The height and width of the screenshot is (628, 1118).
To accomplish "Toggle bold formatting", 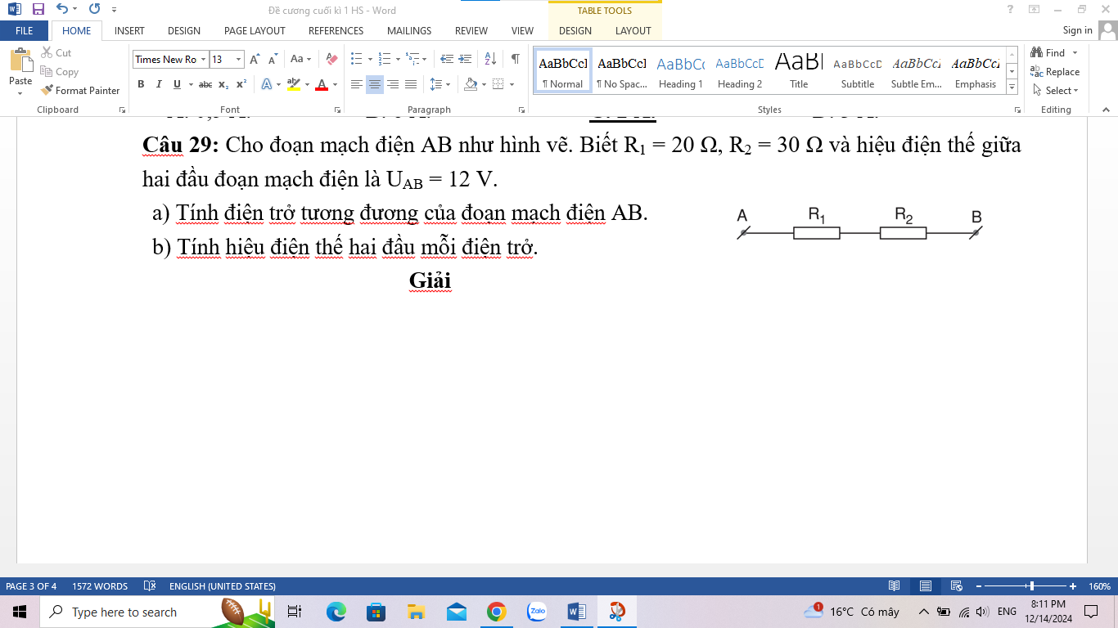I will 141,84.
